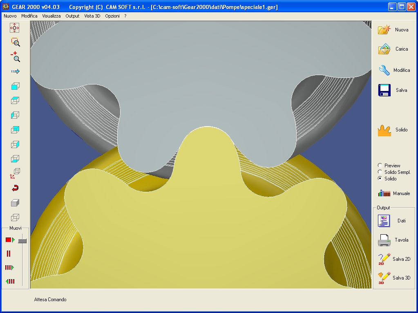The height and width of the screenshot is (313, 418).
Task: Switch to right face cube view
Action: tap(15, 144)
